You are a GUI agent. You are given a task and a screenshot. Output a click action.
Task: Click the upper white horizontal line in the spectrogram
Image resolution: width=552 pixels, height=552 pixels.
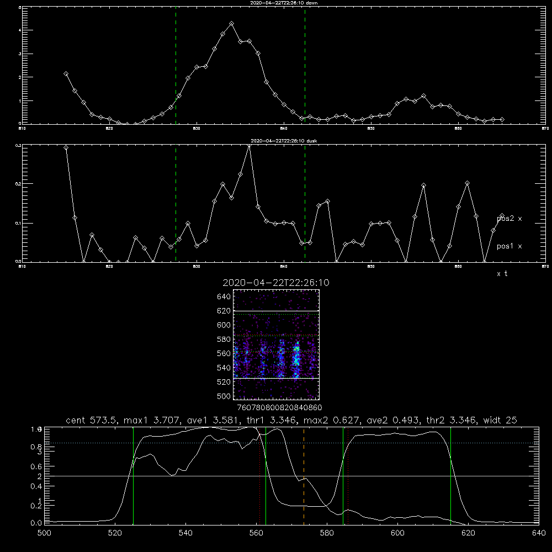[x=277, y=311]
